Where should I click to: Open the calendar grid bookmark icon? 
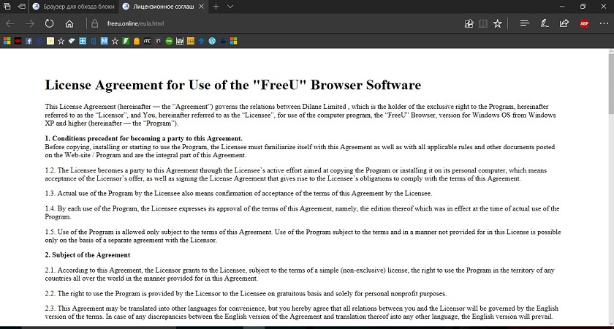pos(180,41)
